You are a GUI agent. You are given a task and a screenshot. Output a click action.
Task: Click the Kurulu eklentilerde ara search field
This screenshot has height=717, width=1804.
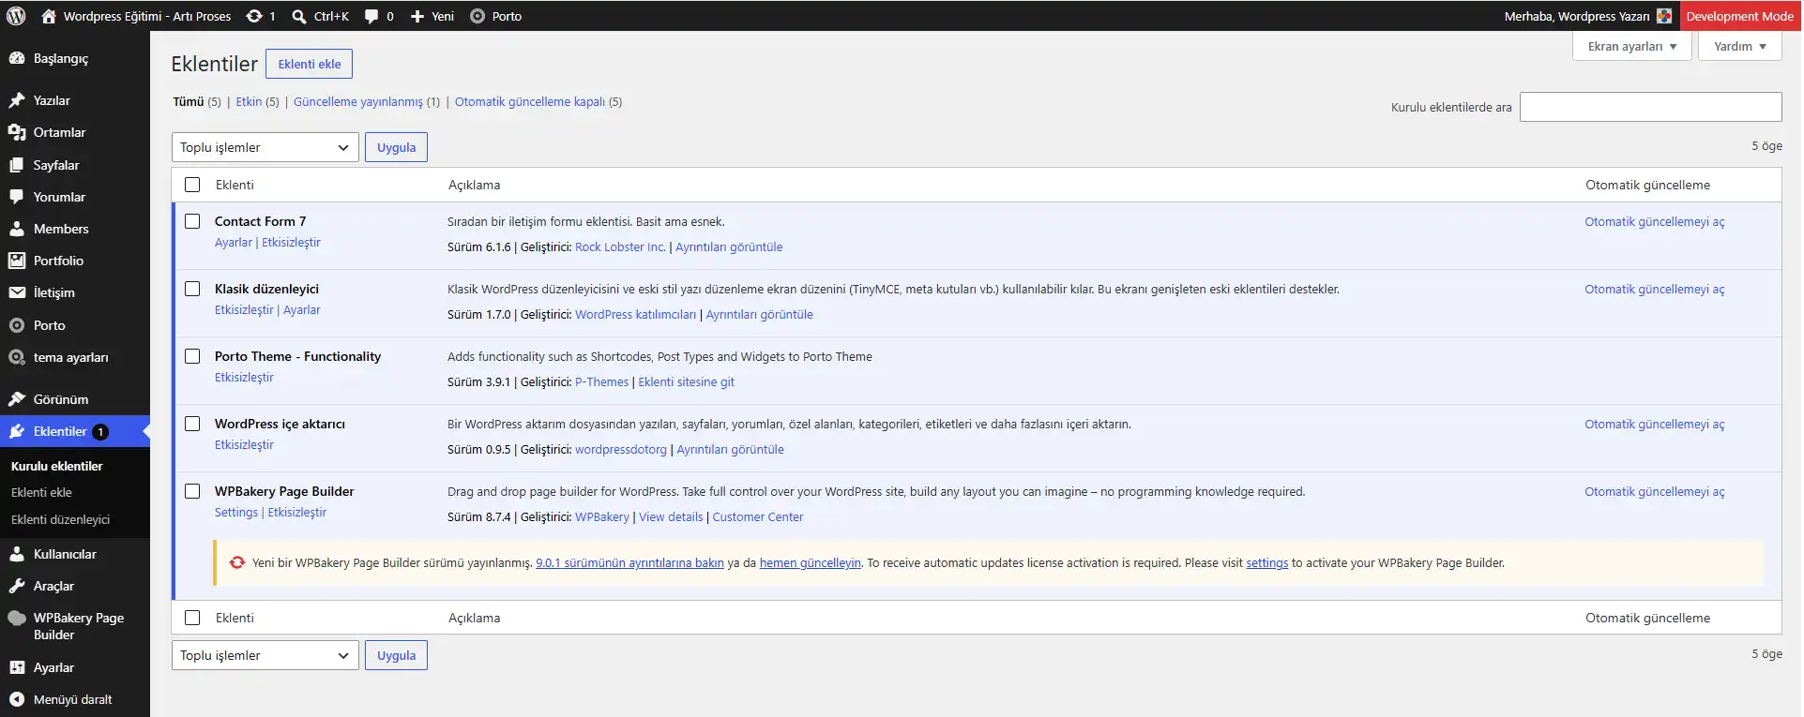1650,107
